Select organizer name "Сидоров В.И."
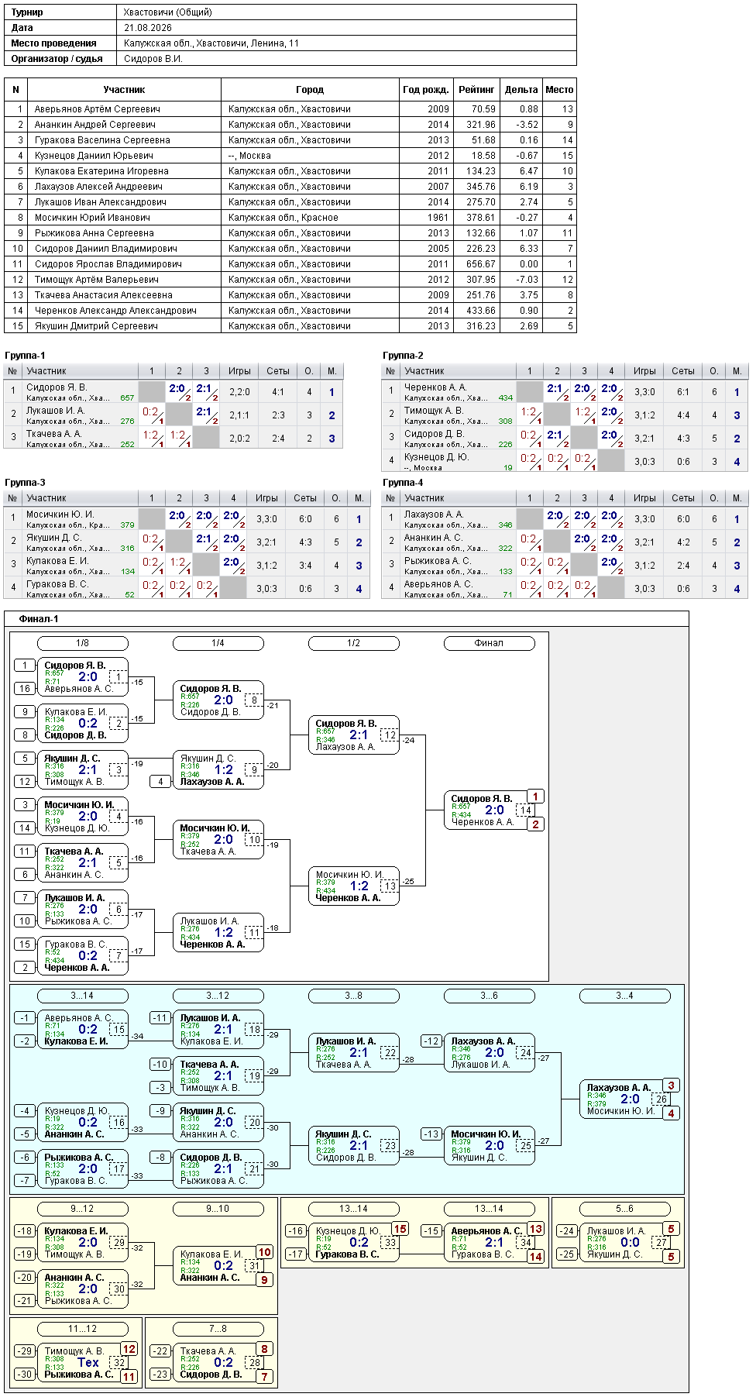Screen dimensions: 756x1397 tap(153, 59)
